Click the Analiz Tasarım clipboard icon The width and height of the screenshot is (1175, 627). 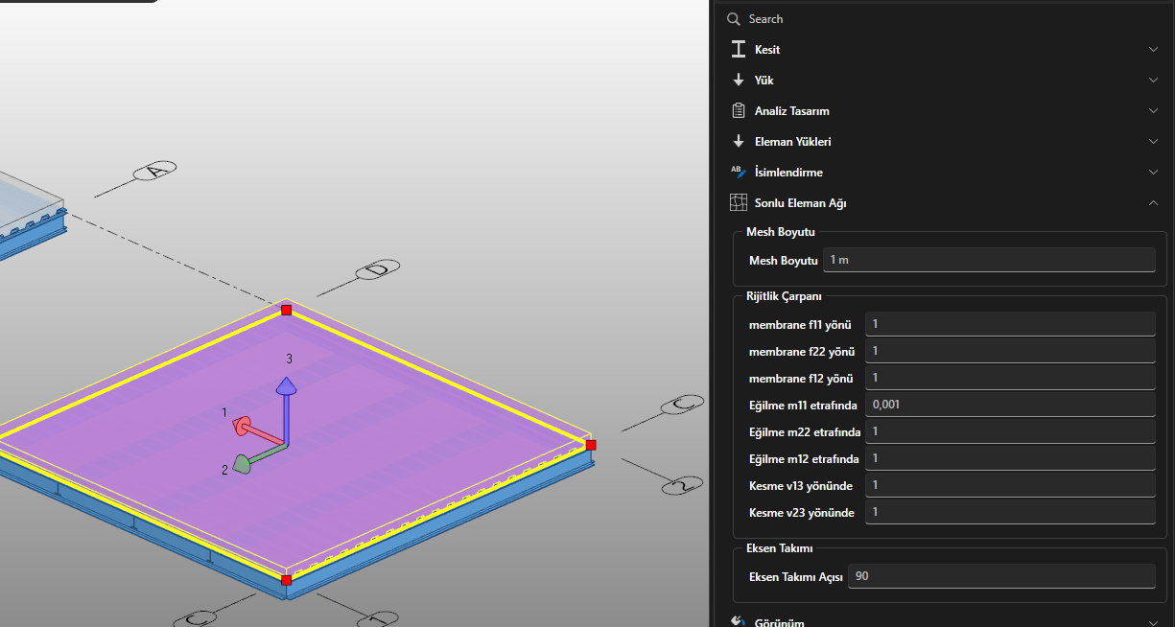point(739,111)
